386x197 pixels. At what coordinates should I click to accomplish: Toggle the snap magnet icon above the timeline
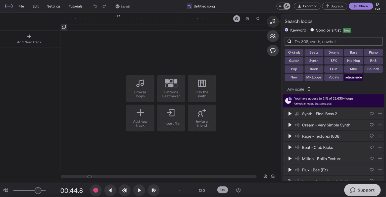[x=236, y=19]
